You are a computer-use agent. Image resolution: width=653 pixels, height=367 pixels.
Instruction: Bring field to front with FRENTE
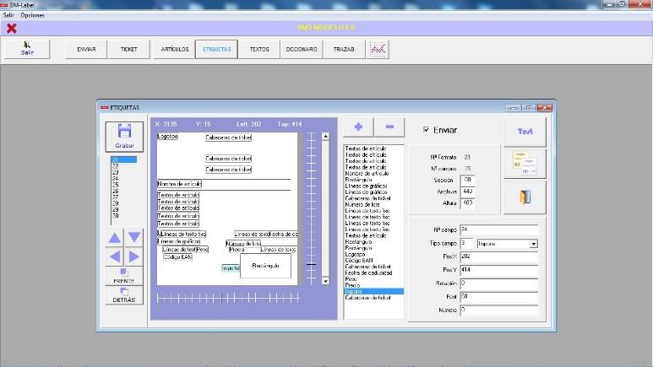click(x=124, y=276)
